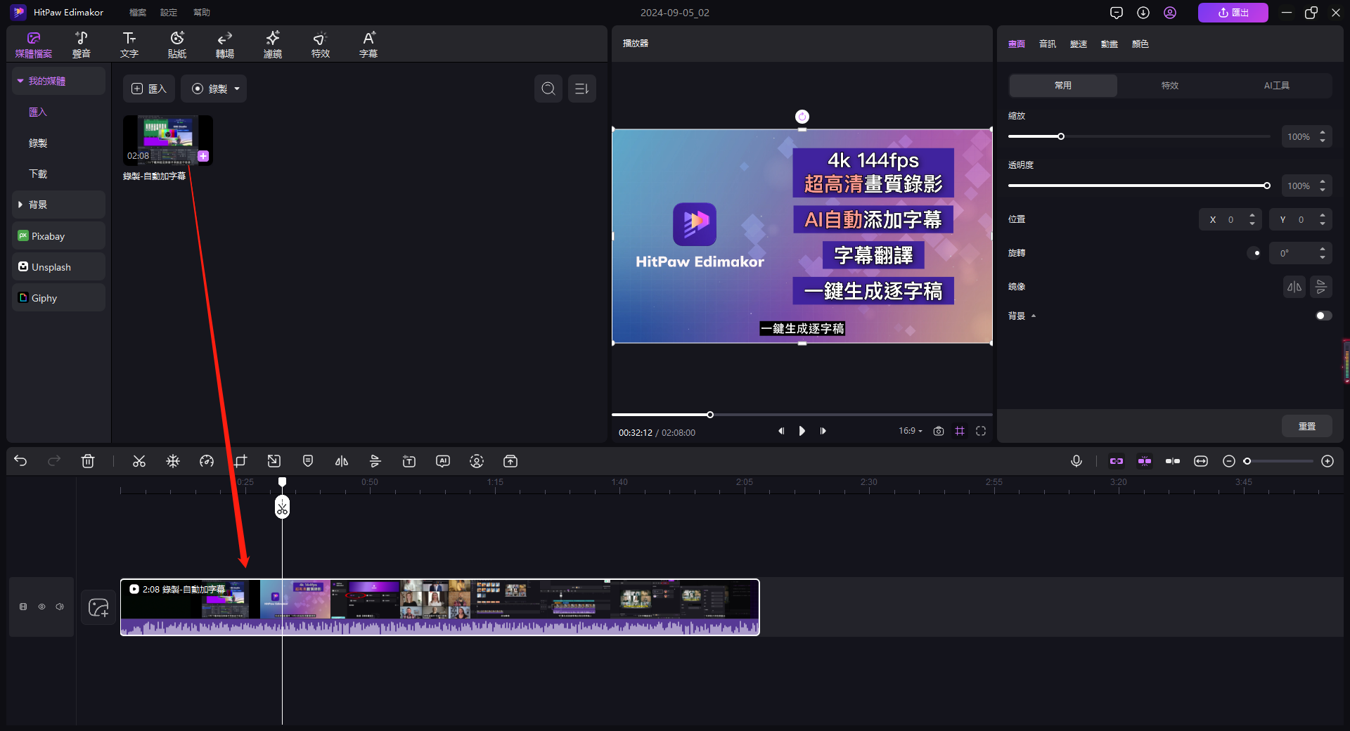Switch to the 顏色 (Color) properties tab
The image size is (1350, 731).
[x=1140, y=44]
